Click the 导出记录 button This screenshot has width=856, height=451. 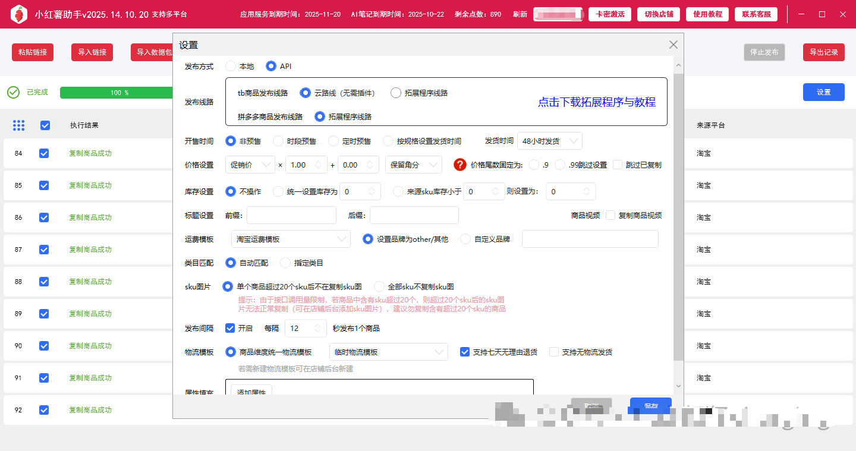pyautogui.click(x=823, y=52)
